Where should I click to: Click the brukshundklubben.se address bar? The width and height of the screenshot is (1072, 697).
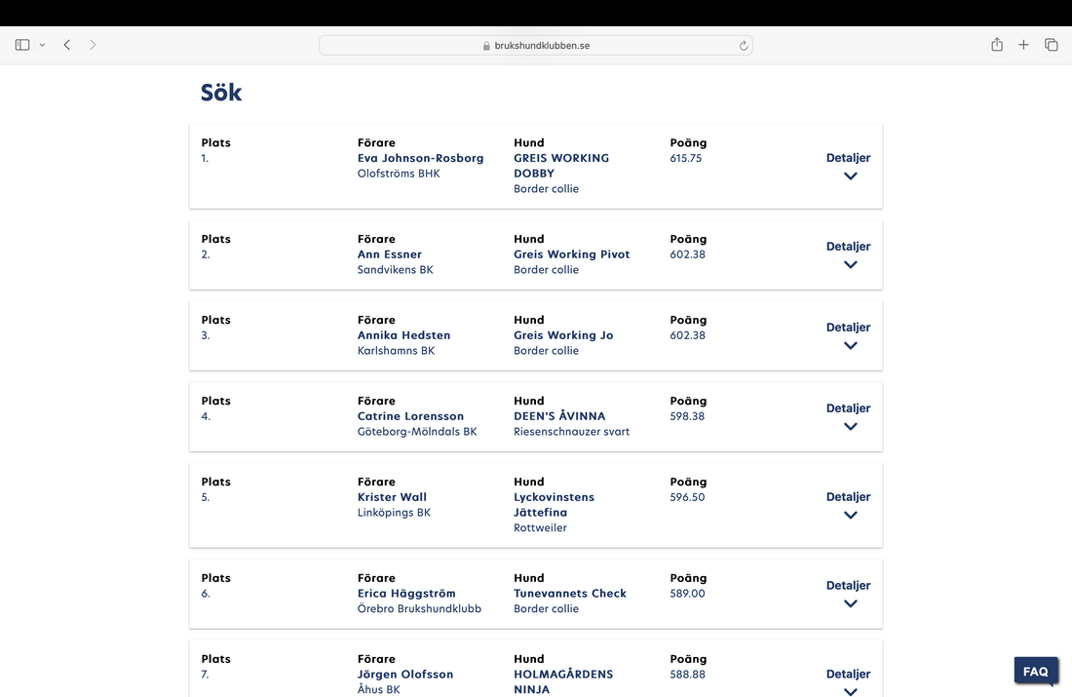(x=535, y=46)
